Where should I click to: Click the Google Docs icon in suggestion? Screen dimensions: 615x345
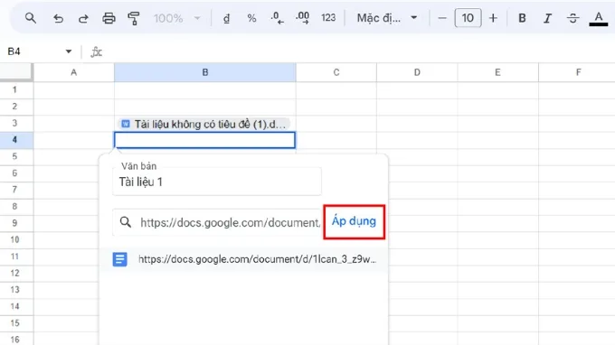click(x=120, y=259)
